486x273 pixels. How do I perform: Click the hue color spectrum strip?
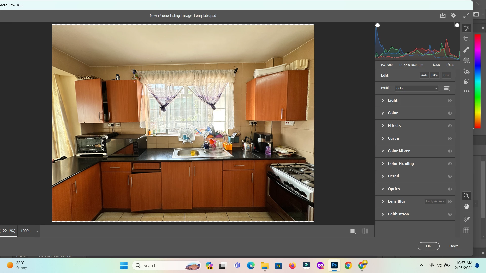[x=477, y=81]
